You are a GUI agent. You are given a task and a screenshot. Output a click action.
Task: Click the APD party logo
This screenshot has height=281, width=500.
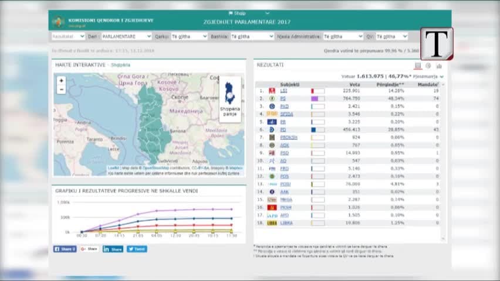tap(272, 215)
